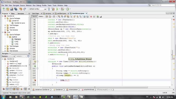
Task: Switch to the Files tab
Action: [x=13, y=13]
